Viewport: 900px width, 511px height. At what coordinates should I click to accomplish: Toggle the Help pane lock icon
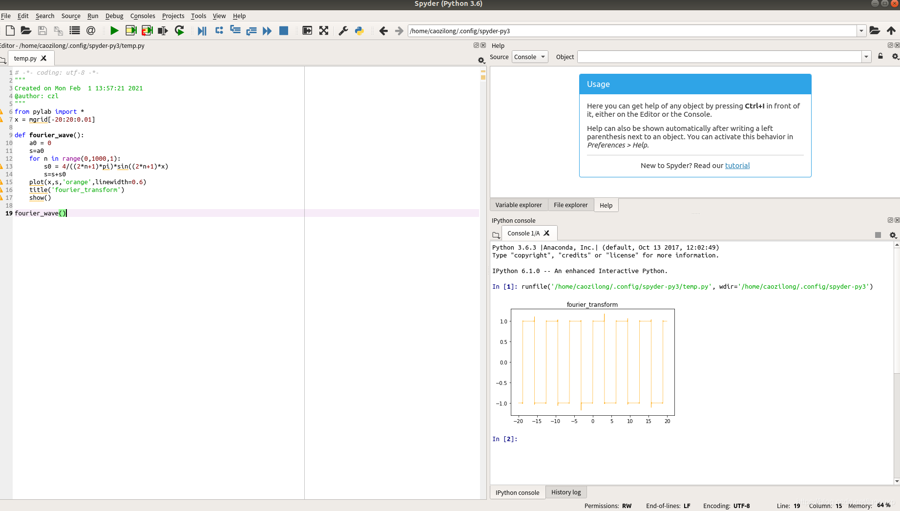[880, 56]
